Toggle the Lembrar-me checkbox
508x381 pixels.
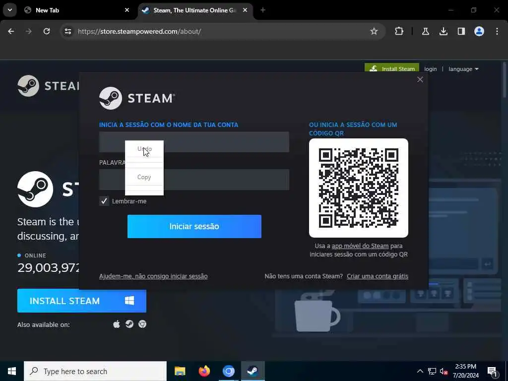coord(104,201)
